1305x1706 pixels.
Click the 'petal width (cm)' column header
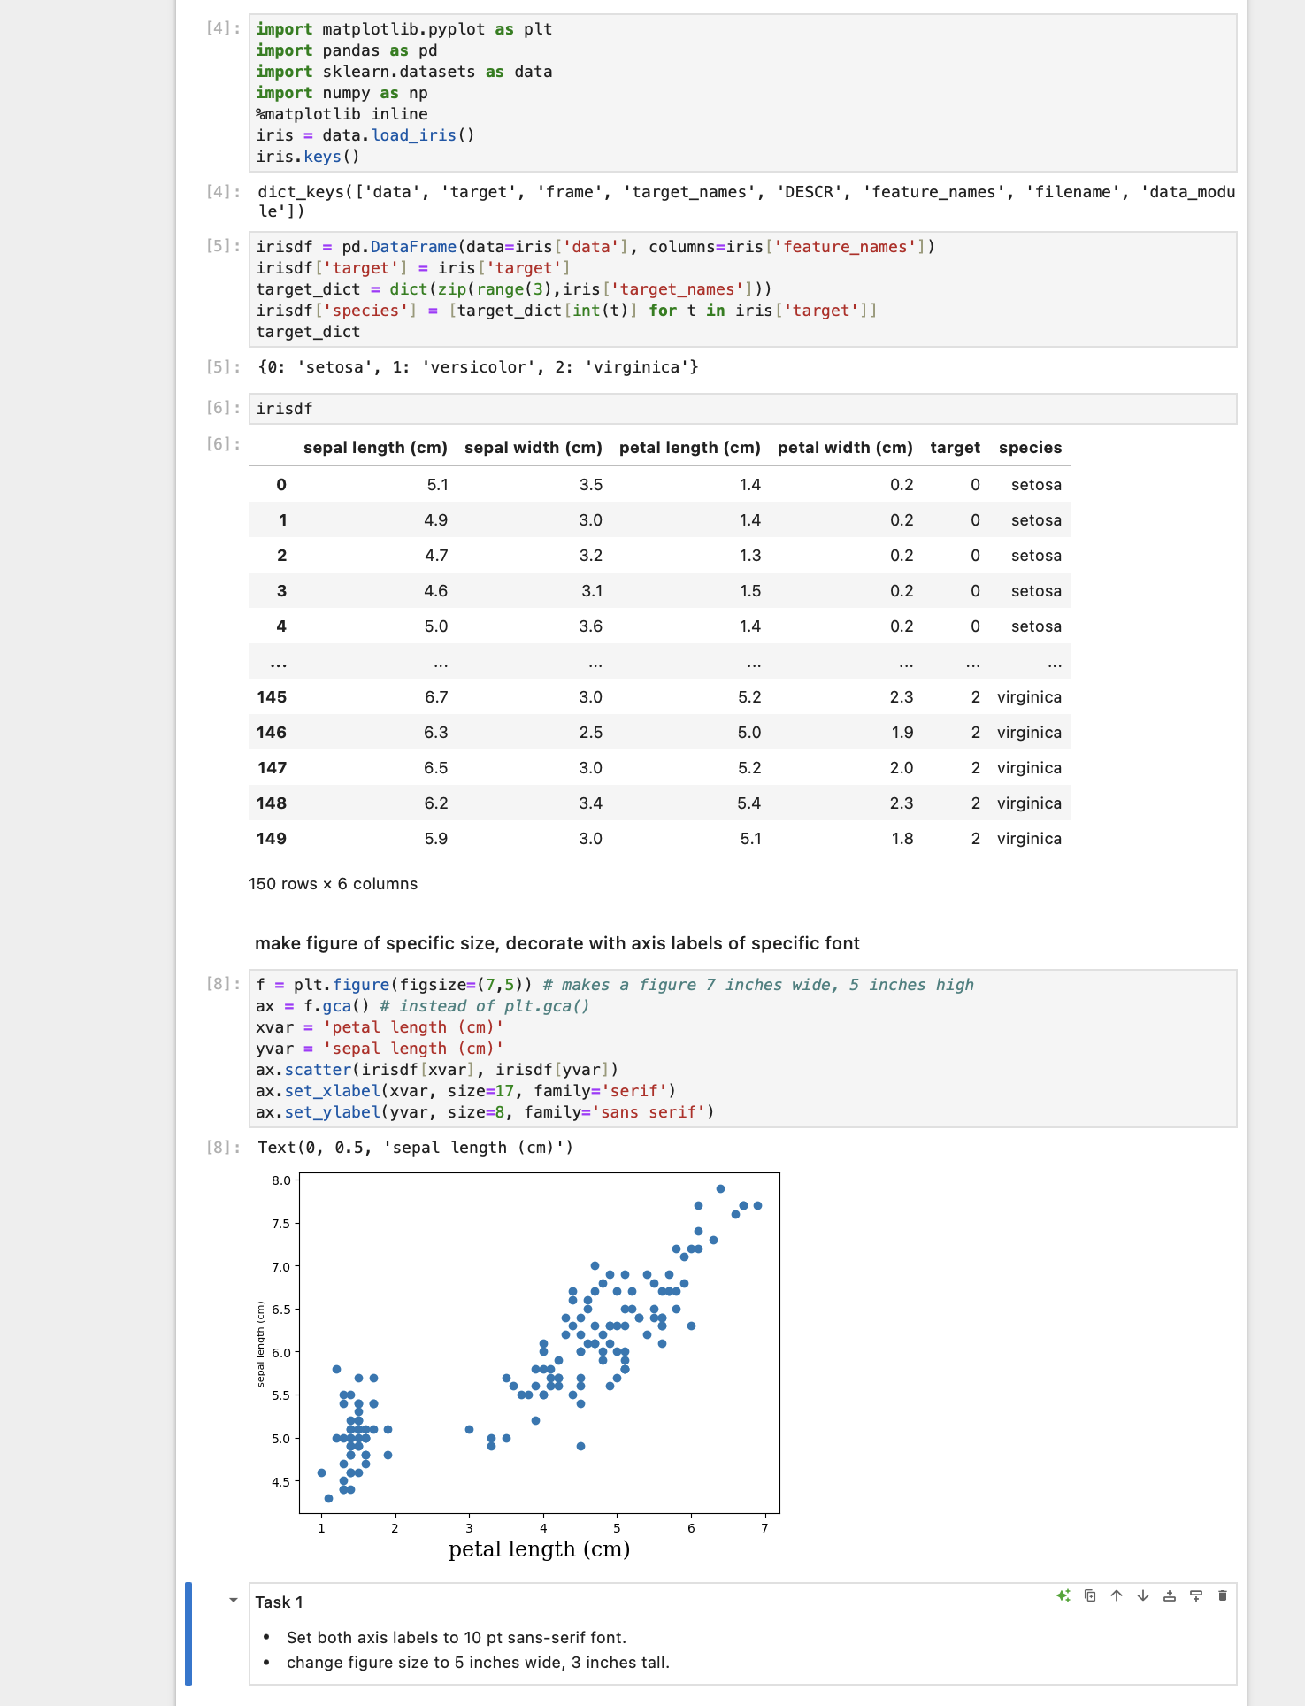tap(845, 448)
